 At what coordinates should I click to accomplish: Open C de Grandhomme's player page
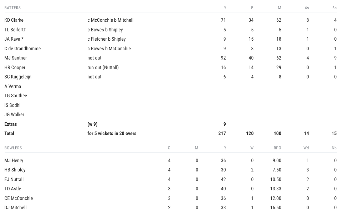[22, 48]
